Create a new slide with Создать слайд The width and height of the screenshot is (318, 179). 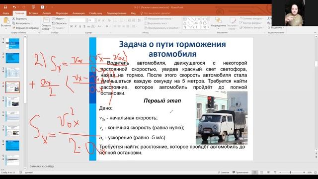(46, 23)
